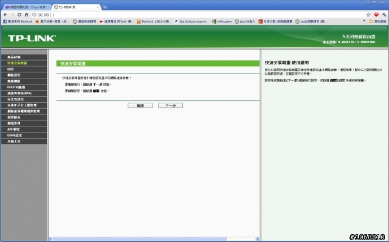
Task: Open the Google bookmark in bookmarks bar
Action: tap(221, 22)
